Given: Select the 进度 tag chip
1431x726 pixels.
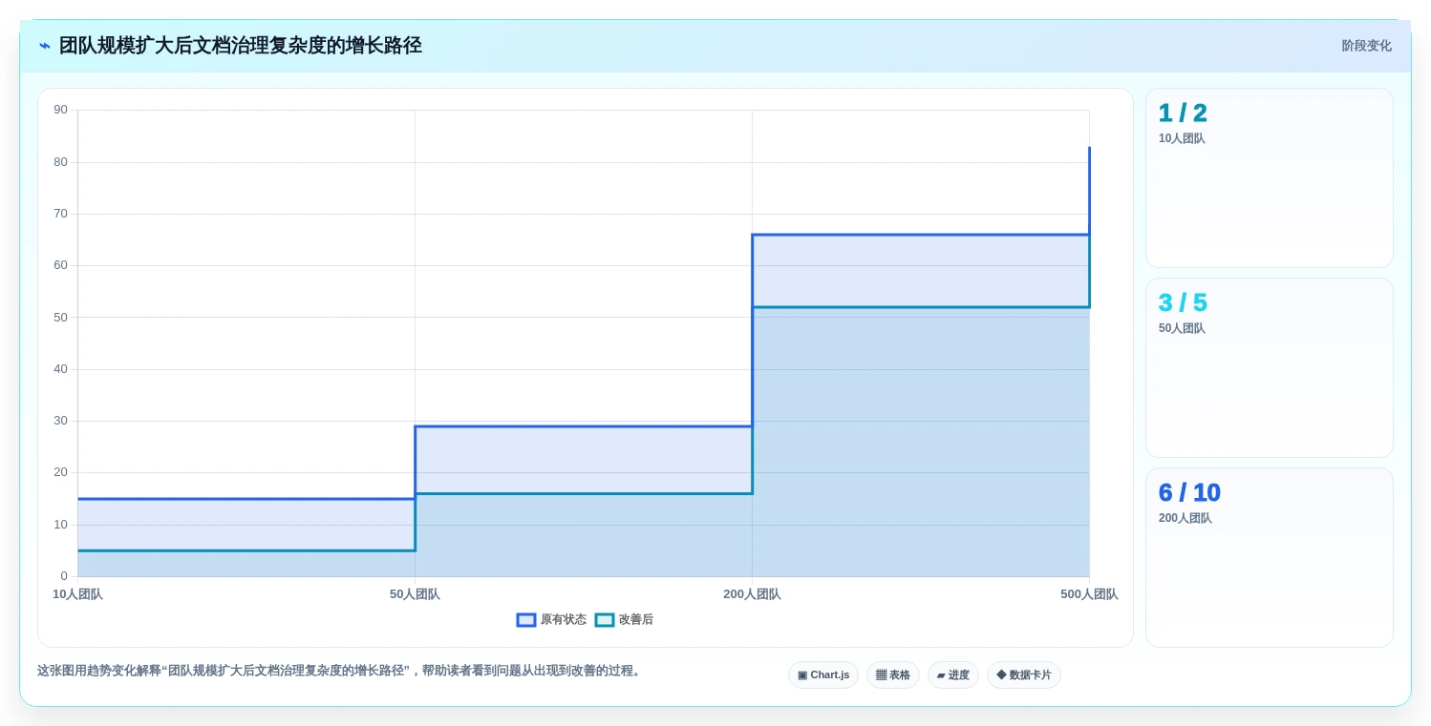Looking at the screenshot, I should 953,675.
